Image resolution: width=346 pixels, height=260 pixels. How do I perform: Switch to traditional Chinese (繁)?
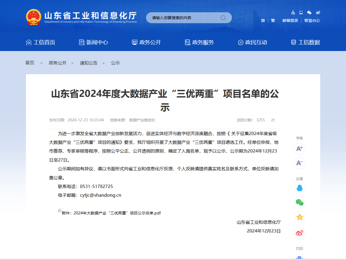pos(273,20)
